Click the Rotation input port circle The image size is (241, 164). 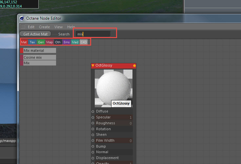[93, 129]
